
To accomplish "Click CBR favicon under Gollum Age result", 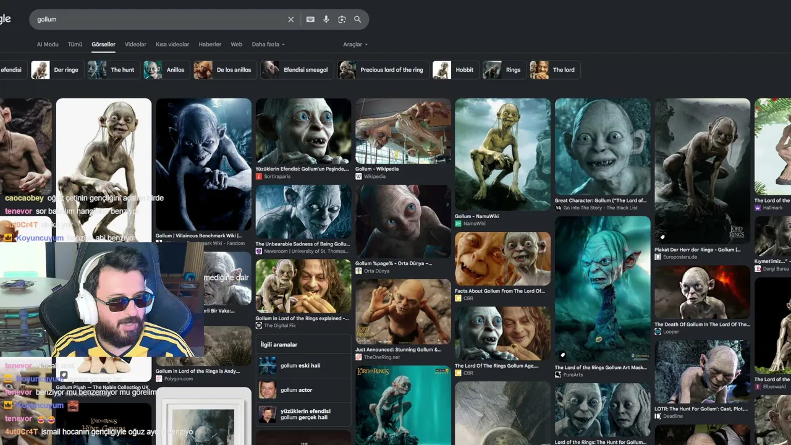I will tap(458, 373).
